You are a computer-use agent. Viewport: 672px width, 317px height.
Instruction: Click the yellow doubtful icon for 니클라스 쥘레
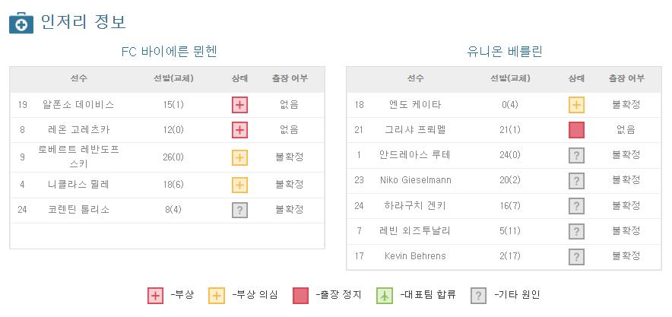click(240, 185)
